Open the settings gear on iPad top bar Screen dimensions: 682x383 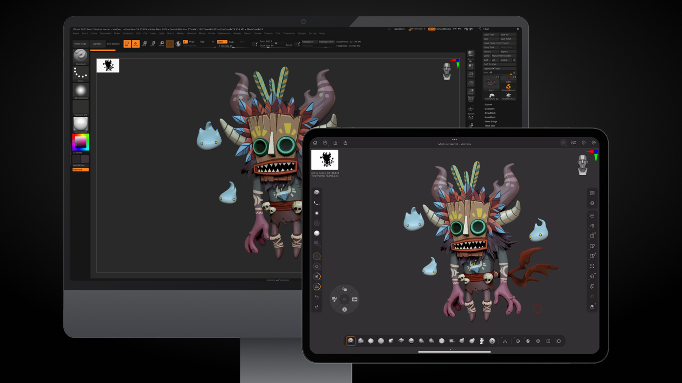(594, 143)
